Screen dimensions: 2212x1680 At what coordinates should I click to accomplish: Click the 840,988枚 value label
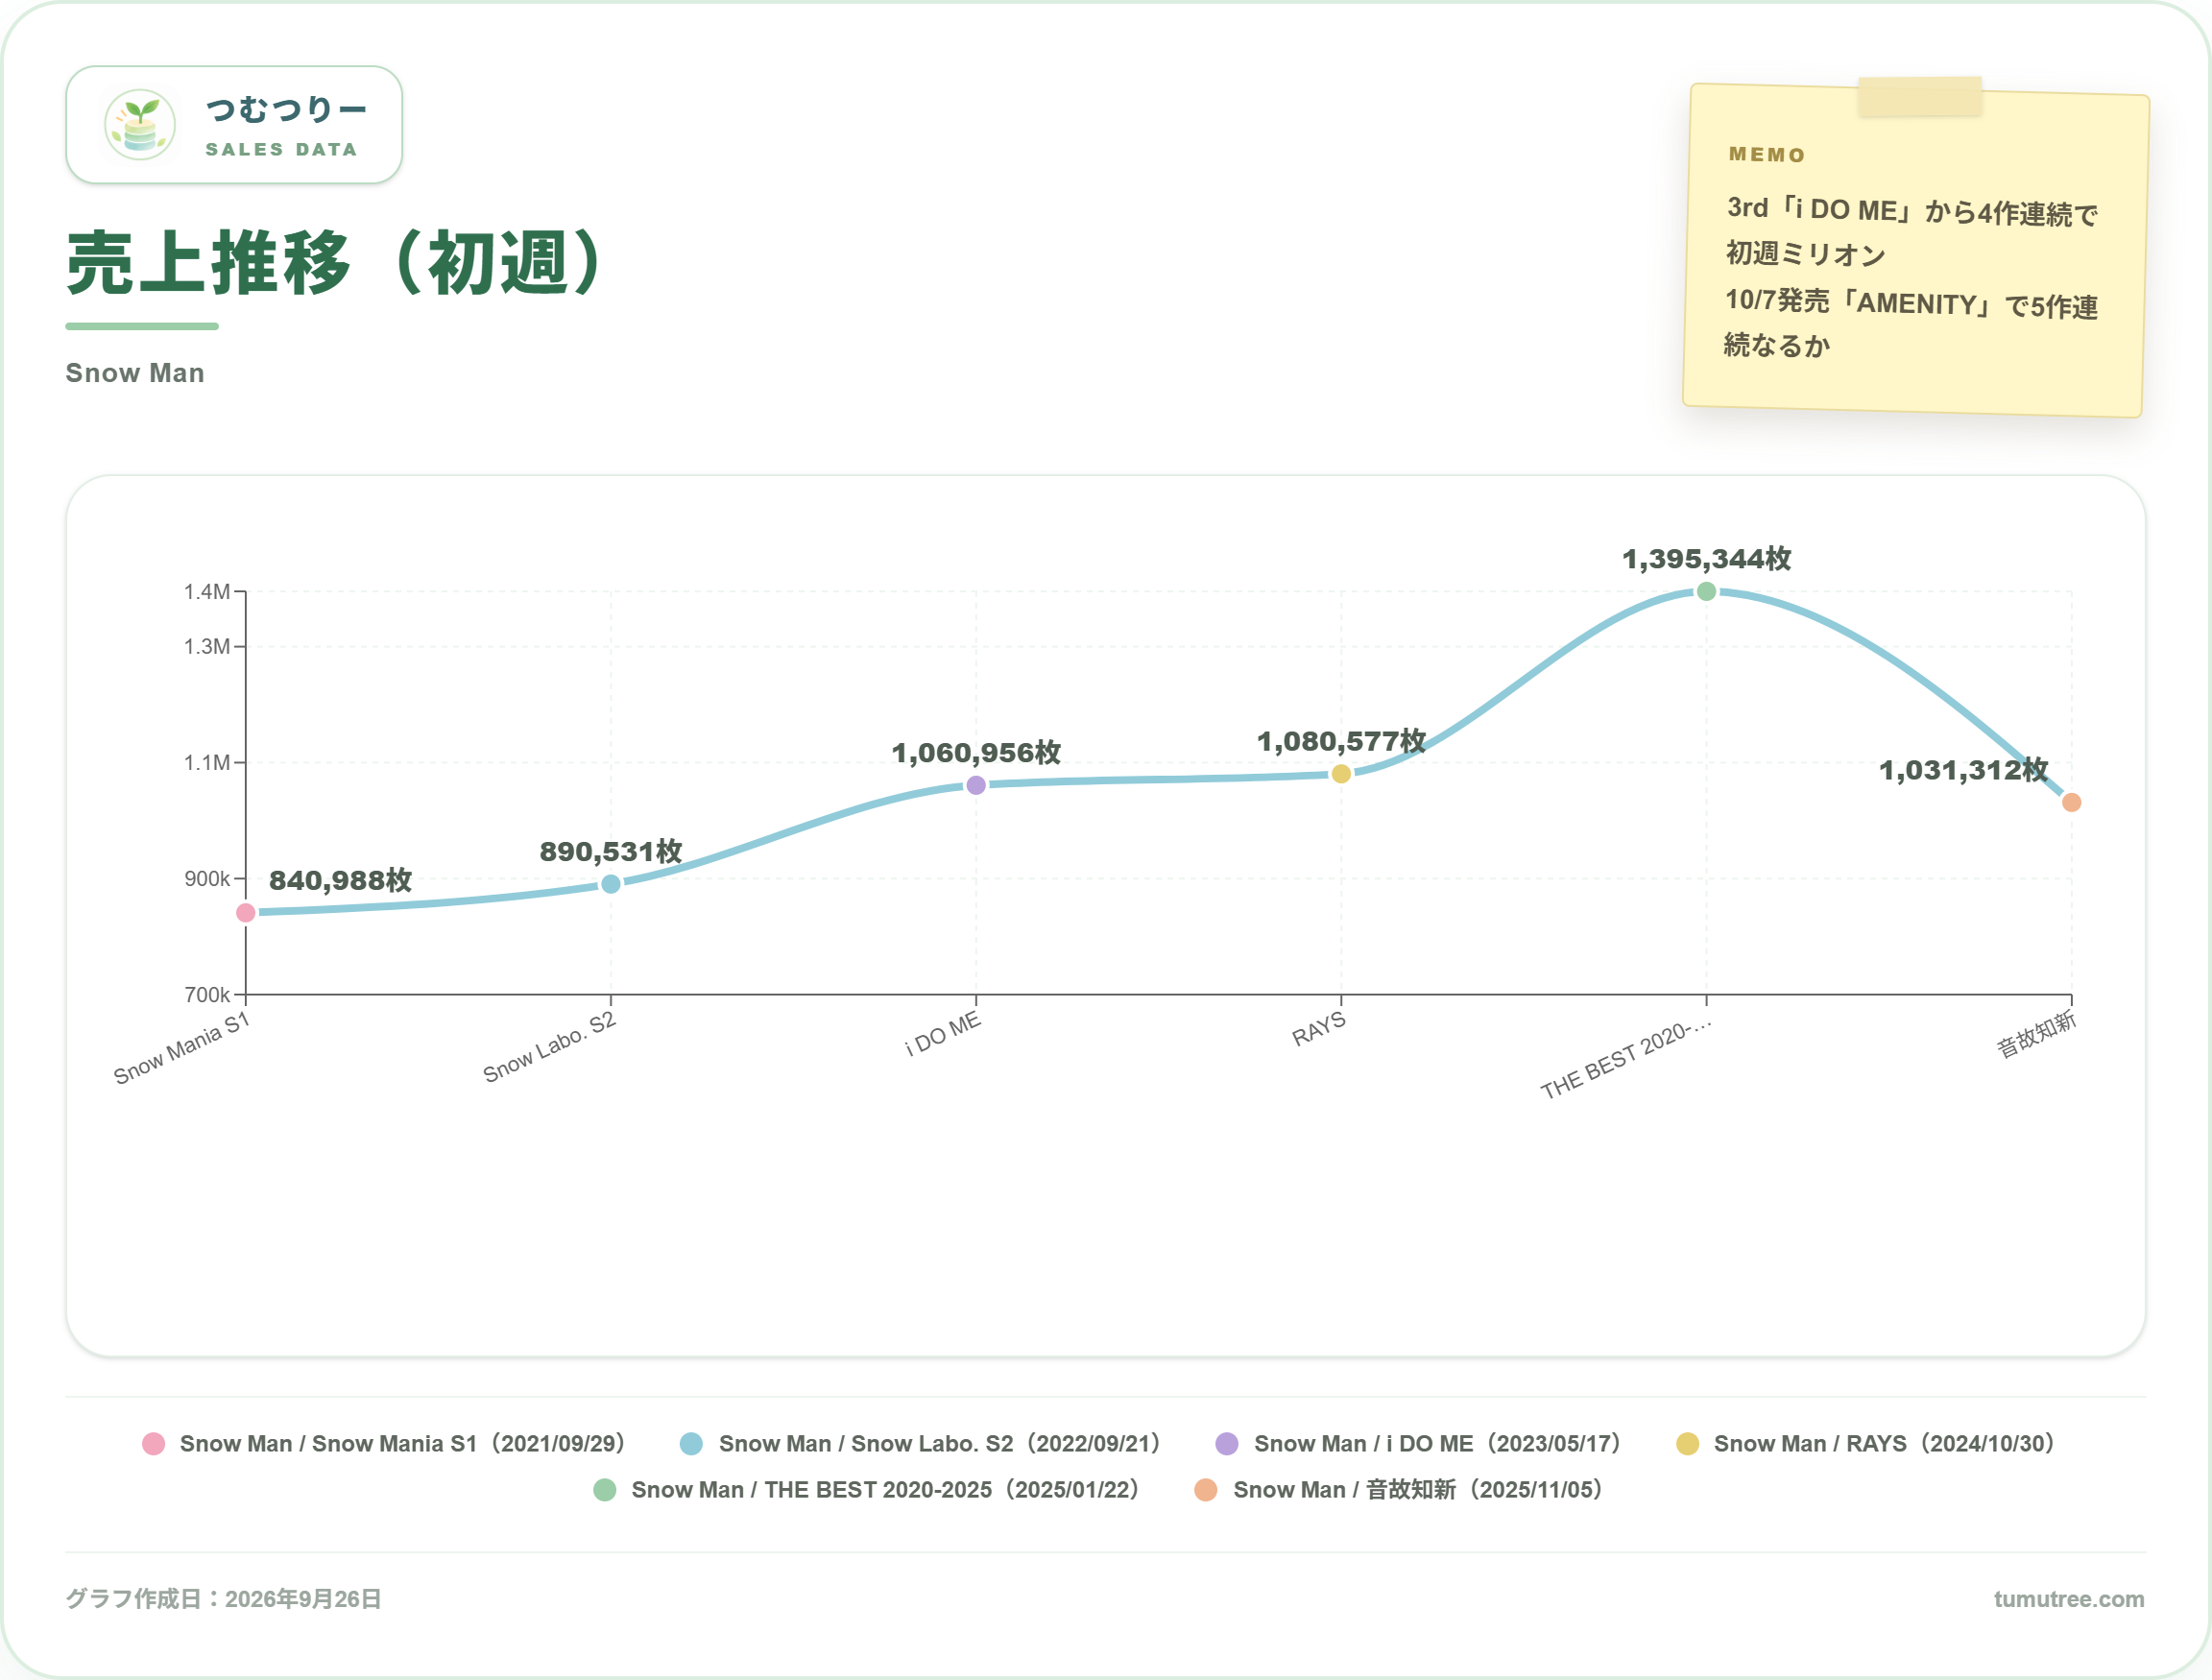click(341, 880)
